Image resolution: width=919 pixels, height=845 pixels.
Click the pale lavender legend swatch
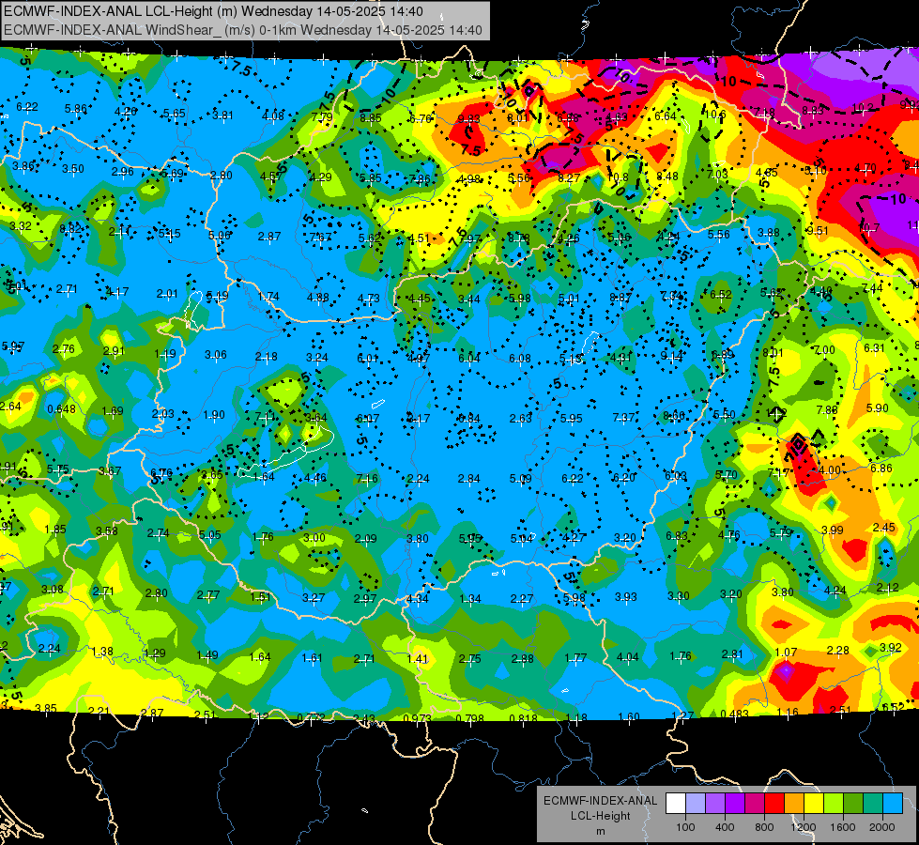tap(696, 804)
